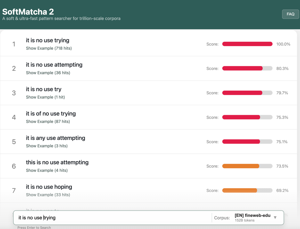The image size is (300, 229).
Task: Expand examples with 36 hits
Action: point(48,73)
